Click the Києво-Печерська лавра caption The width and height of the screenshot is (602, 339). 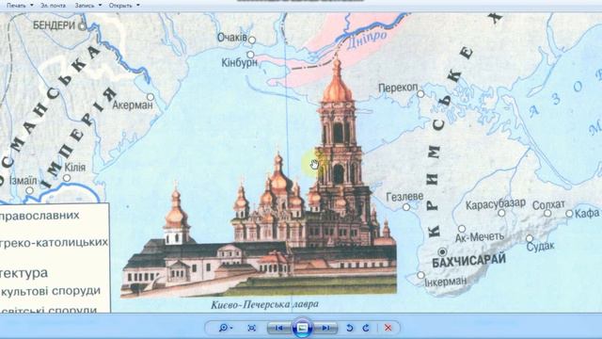264,304
